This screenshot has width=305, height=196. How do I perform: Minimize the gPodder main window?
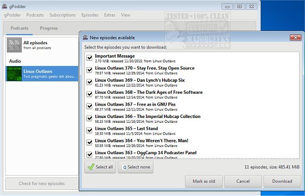click(227, 6)
